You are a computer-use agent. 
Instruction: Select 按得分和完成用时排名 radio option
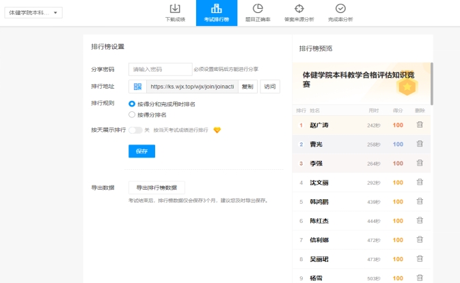132,104
